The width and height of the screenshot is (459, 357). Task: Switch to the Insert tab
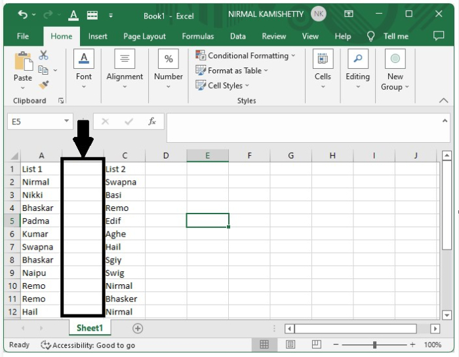click(x=98, y=36)
